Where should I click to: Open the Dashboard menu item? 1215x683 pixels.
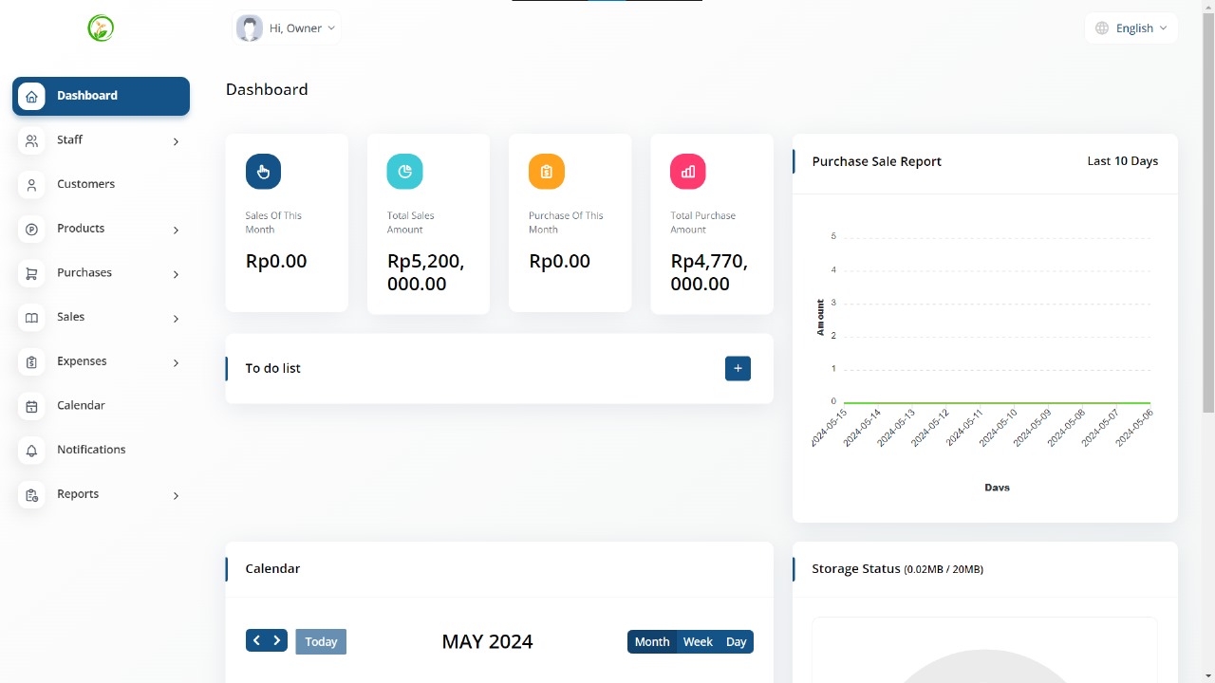coord(101,96)
